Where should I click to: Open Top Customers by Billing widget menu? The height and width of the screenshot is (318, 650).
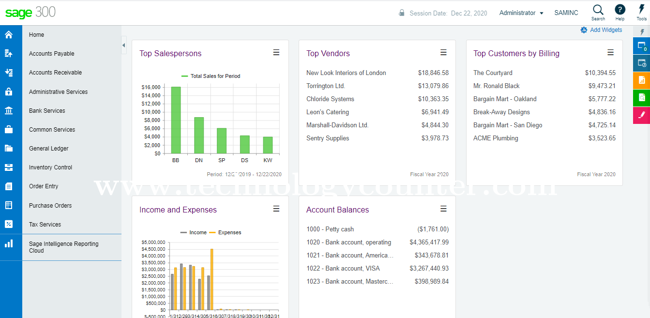tap(611, 52)
